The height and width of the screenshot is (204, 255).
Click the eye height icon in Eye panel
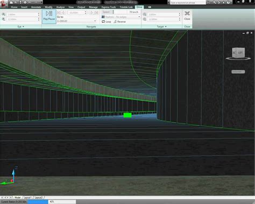pyautogui.click(x=3, y=15)
